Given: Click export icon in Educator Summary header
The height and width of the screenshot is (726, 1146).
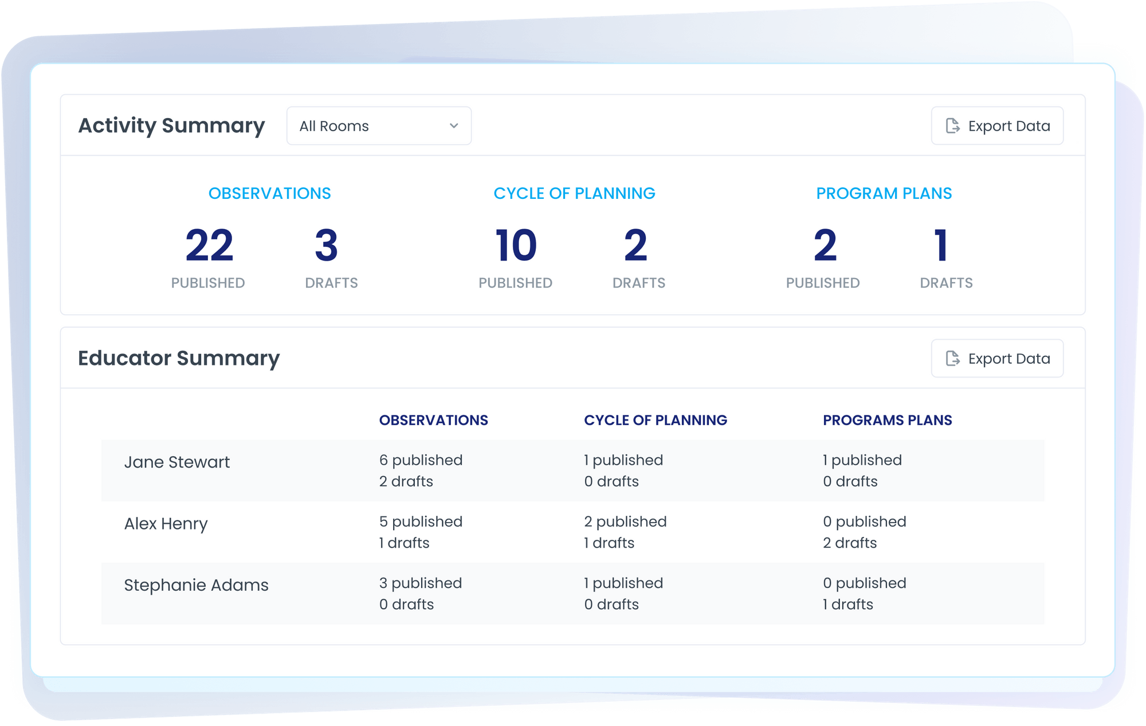Looking at the screenshot, I should (x=952, y=359).
